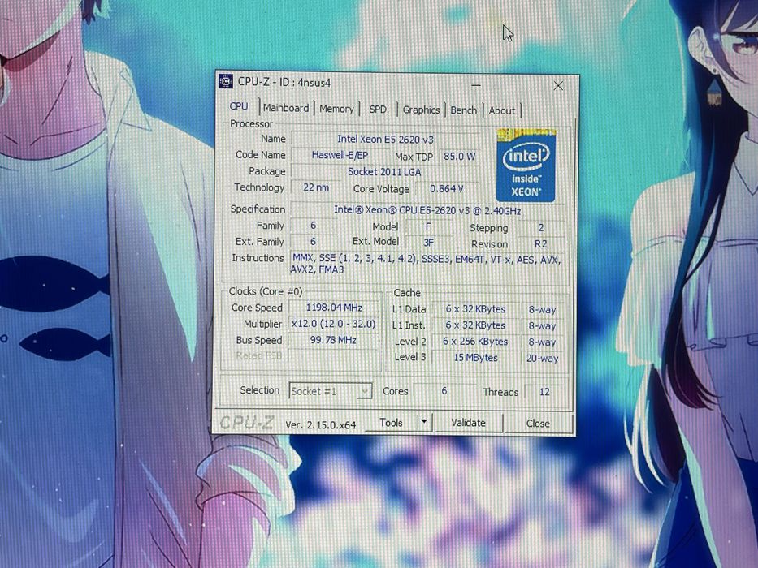Click the Stepping value 2
758x568 pixels.
541,227
